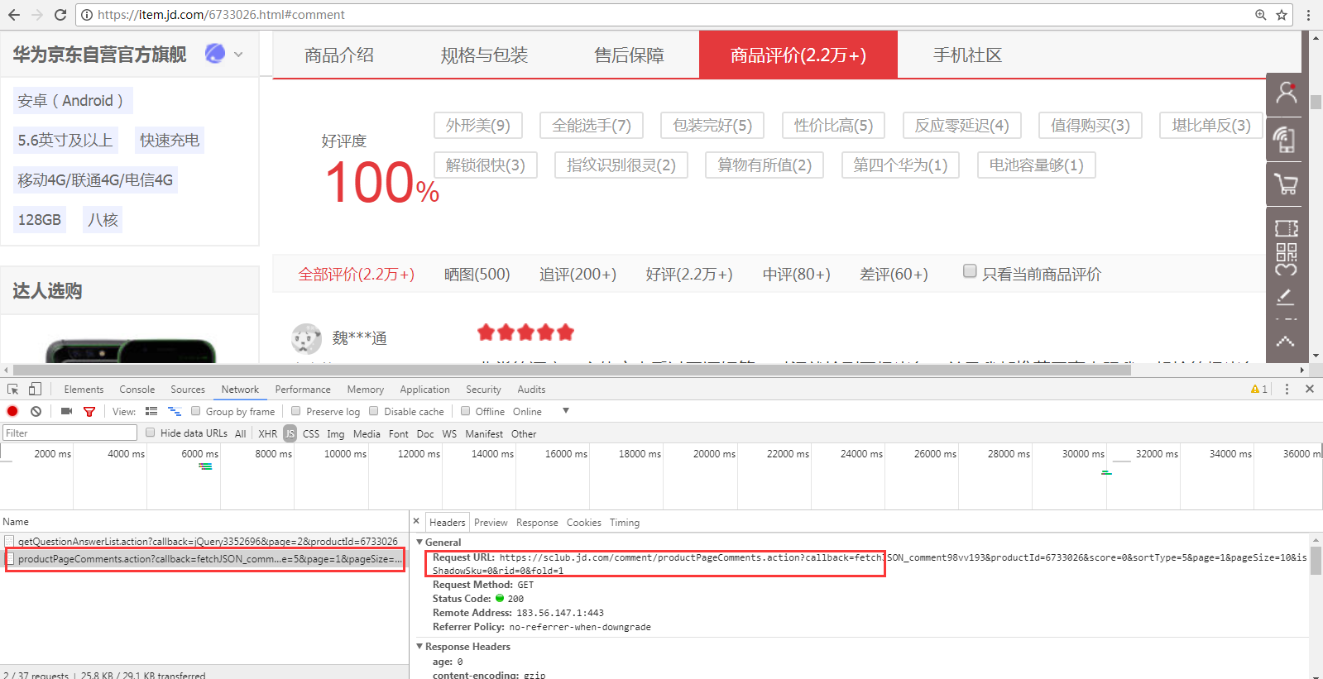1323x679 pixels.
Task: Click the 6000 ms timeline request marker
Action: 205,466
